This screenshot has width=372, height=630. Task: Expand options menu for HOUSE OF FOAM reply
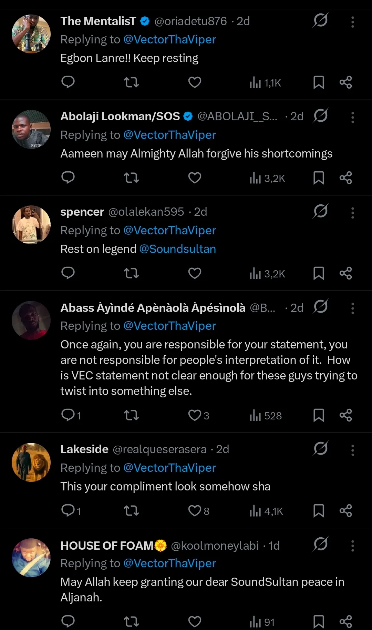(x=352, y=546)
